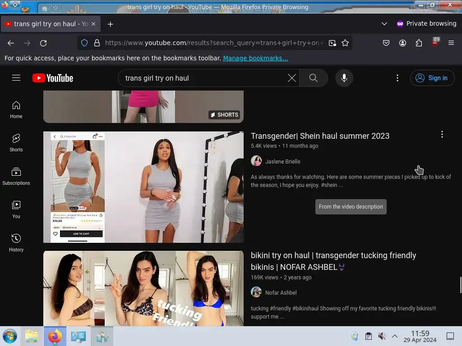Open Jaslene Brielle channel name

[282, 162]
